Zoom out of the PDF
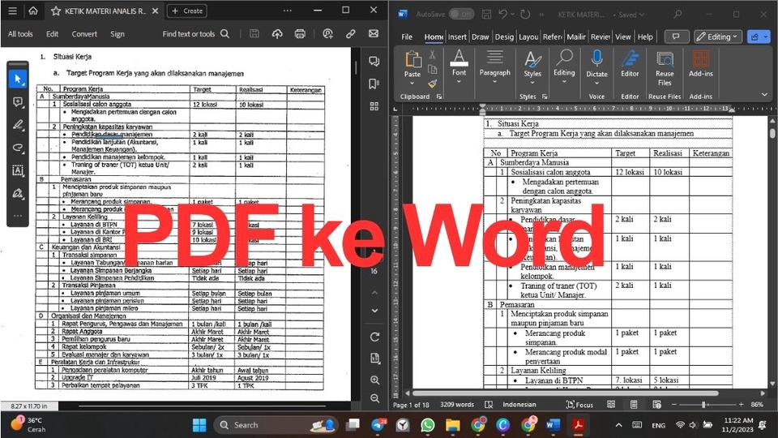This screenshot has width=778, height=438. pyautogui.click(x=374, y=398)
